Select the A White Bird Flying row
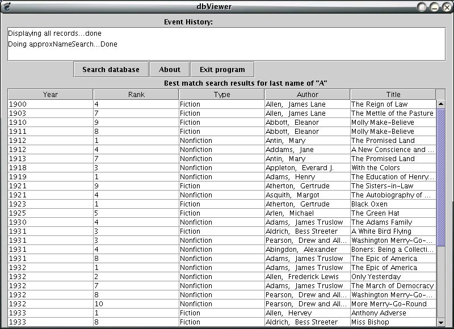This screenshot has height=329, width=454. click(x=227, y=231)
